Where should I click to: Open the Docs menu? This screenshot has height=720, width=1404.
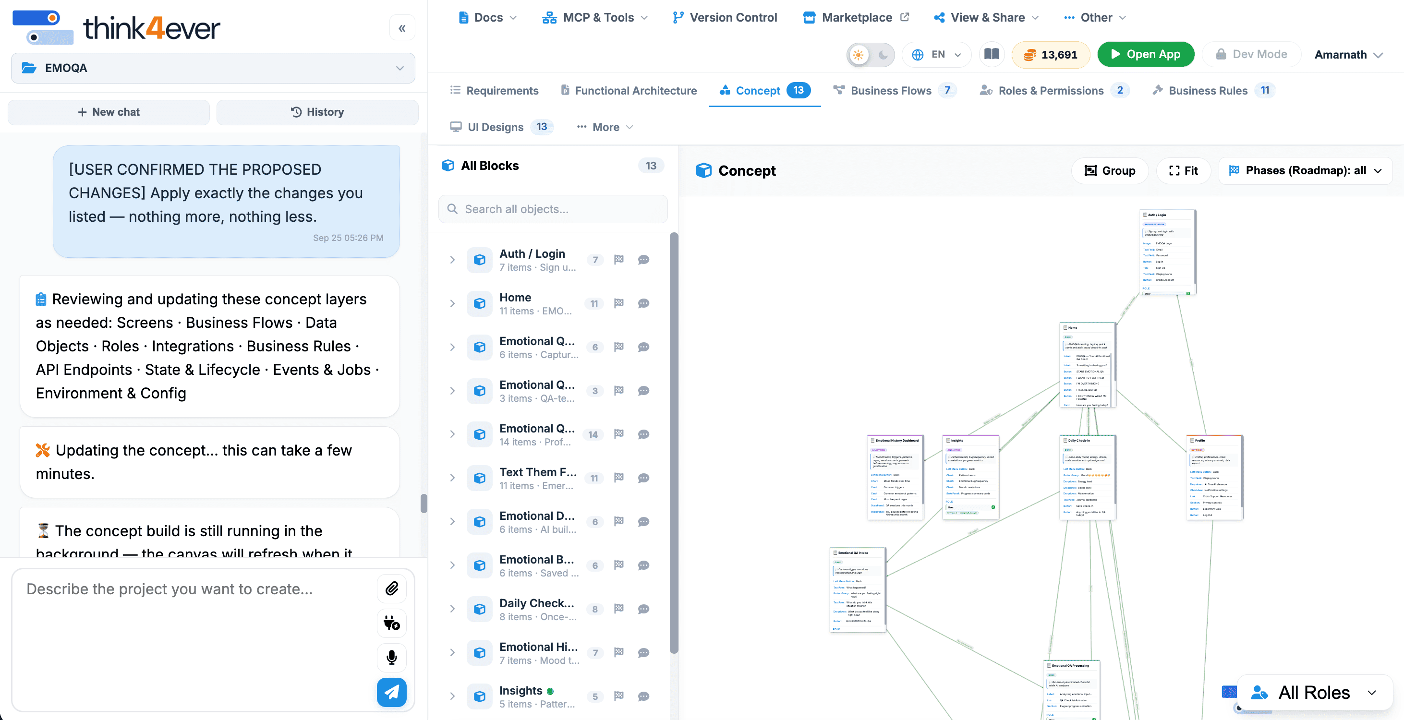487,17
